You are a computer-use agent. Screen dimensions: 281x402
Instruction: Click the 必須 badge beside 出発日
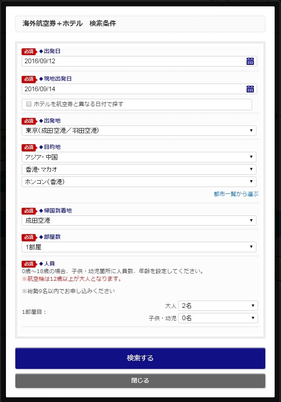click(x=30, y=51)
